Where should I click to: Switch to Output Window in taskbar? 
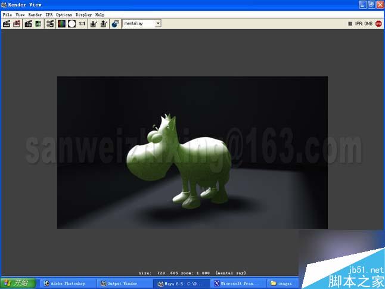click(125, 284)
